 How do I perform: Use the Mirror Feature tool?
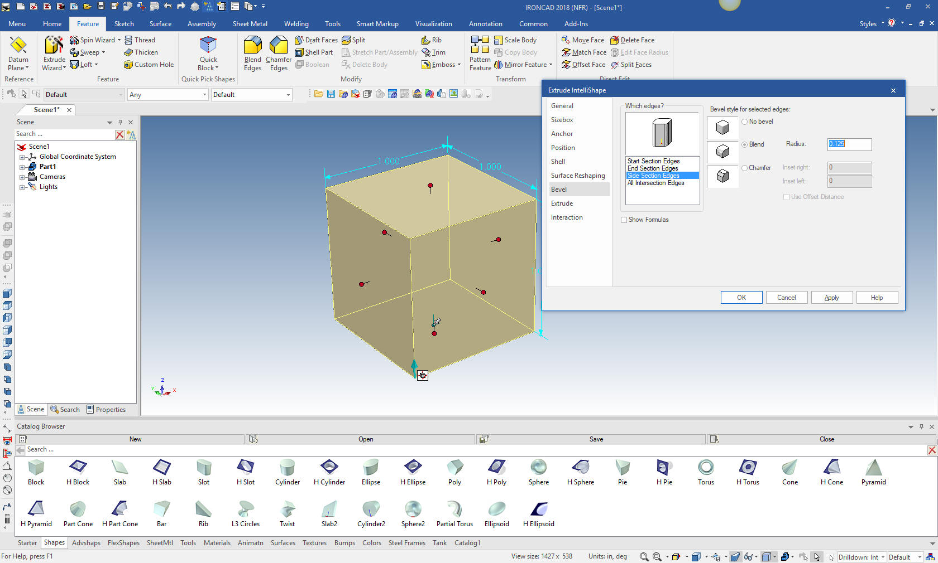(523, 65)
